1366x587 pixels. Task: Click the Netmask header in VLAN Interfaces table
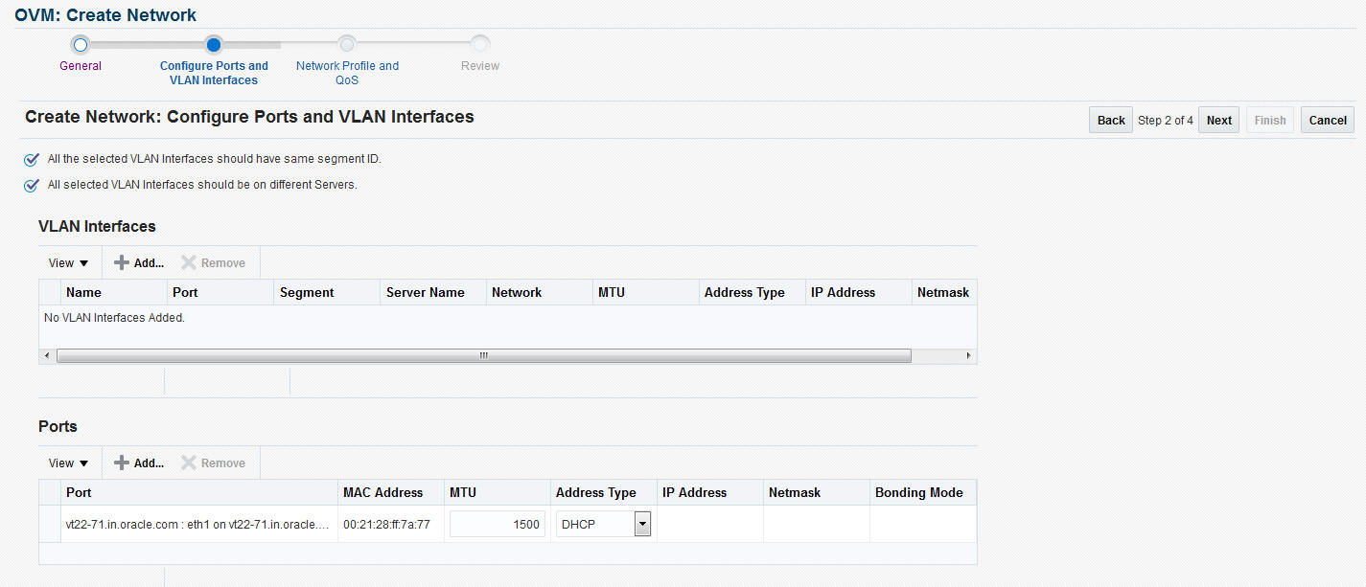pos(944,293)
